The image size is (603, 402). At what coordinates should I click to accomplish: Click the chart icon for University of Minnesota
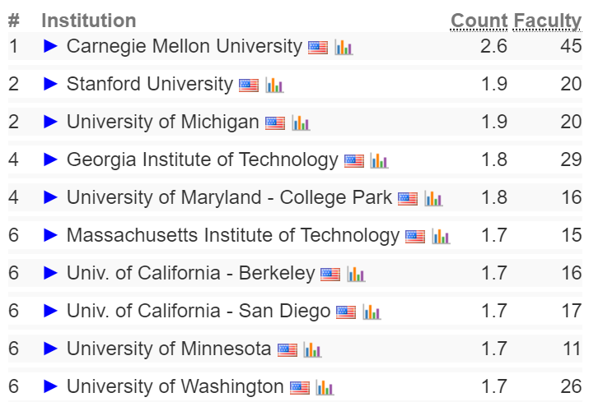pyautogui.click(x=312, y=349)
